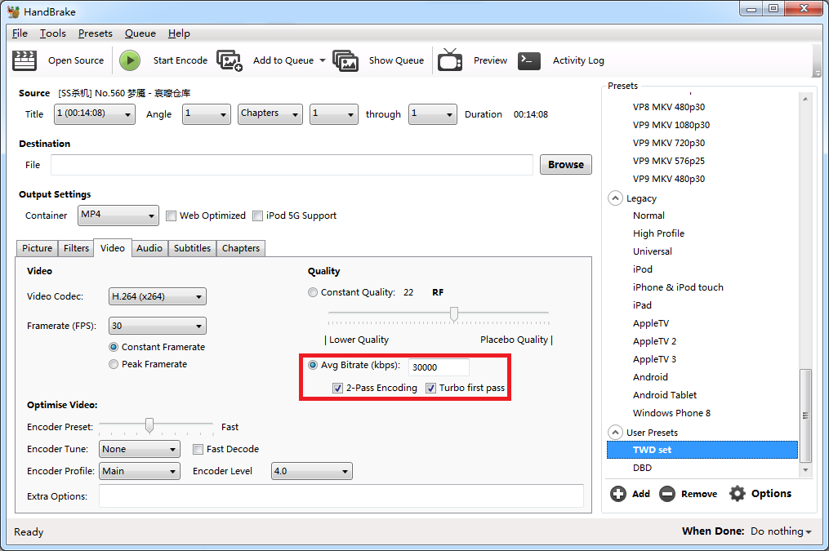Image resolution: width=829 pixels, height=551 pixels.
Task: Select the High Profile preset
Action: point(658,233)
